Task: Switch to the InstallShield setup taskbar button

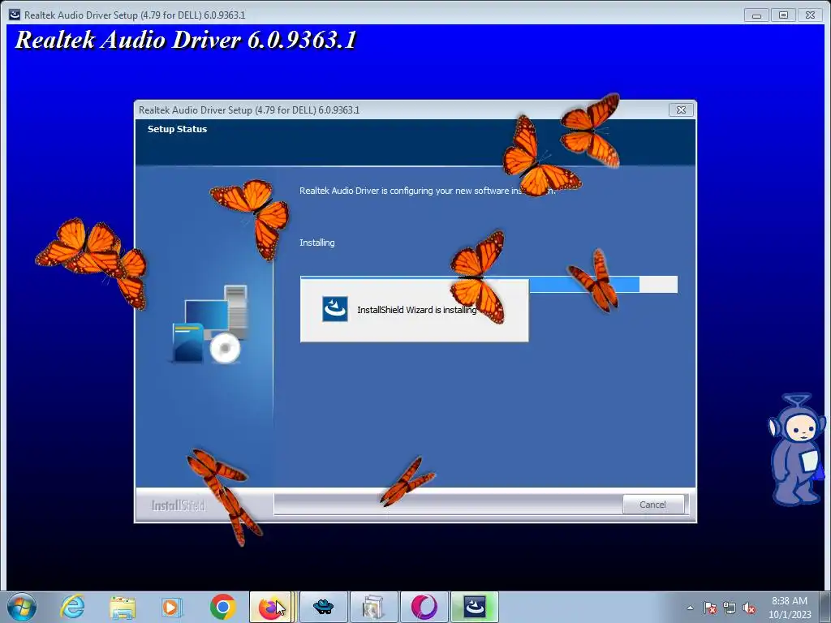Action: [x=475, y=607]
